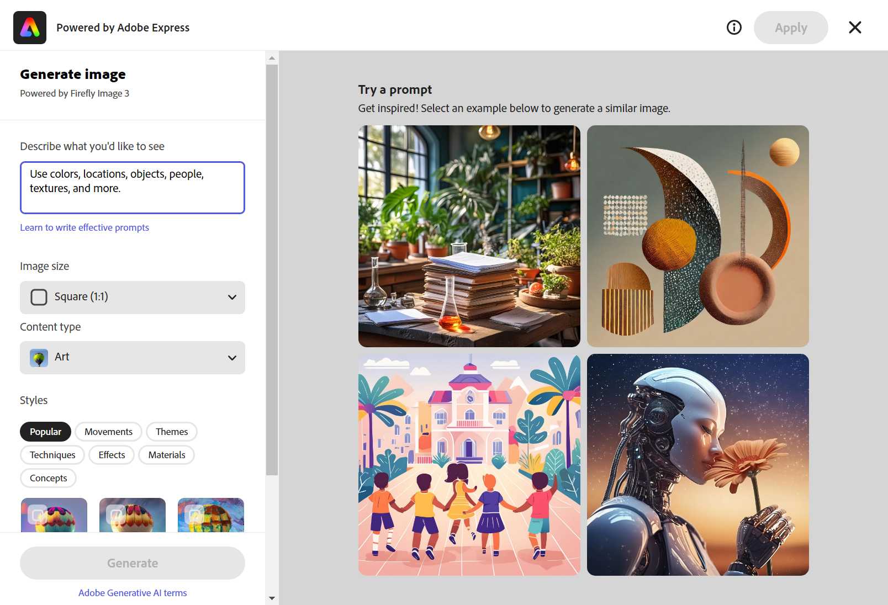Select the Concepts style category

coord(48,478)
